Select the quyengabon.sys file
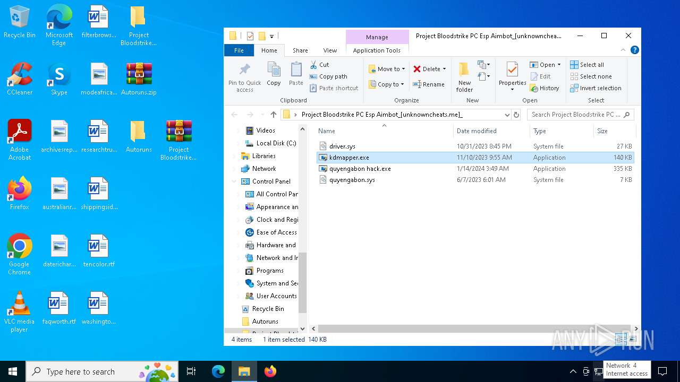The image size is (680, 382). [475, 180]
